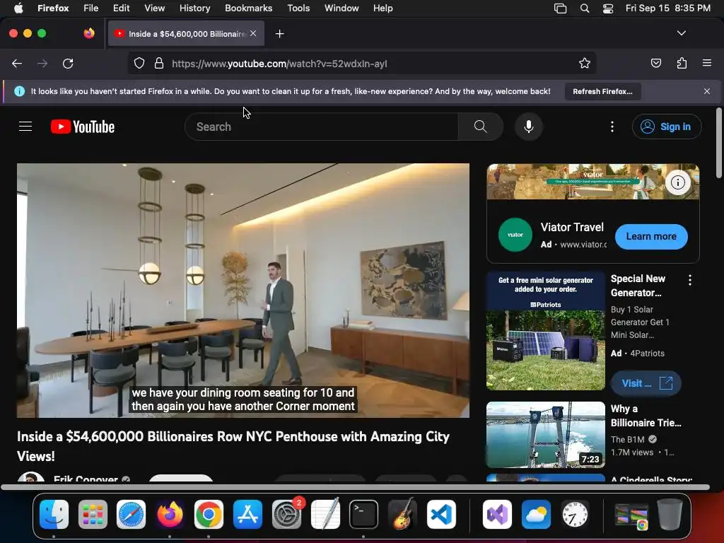Open the Bookmarks menu
The width and height of the screenshot is (724, 543).
248,8
